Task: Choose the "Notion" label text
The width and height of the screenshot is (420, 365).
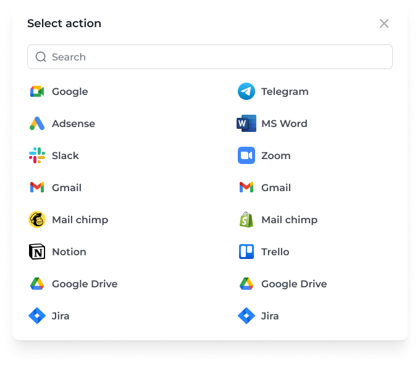Action: click(x=69, y=252)
